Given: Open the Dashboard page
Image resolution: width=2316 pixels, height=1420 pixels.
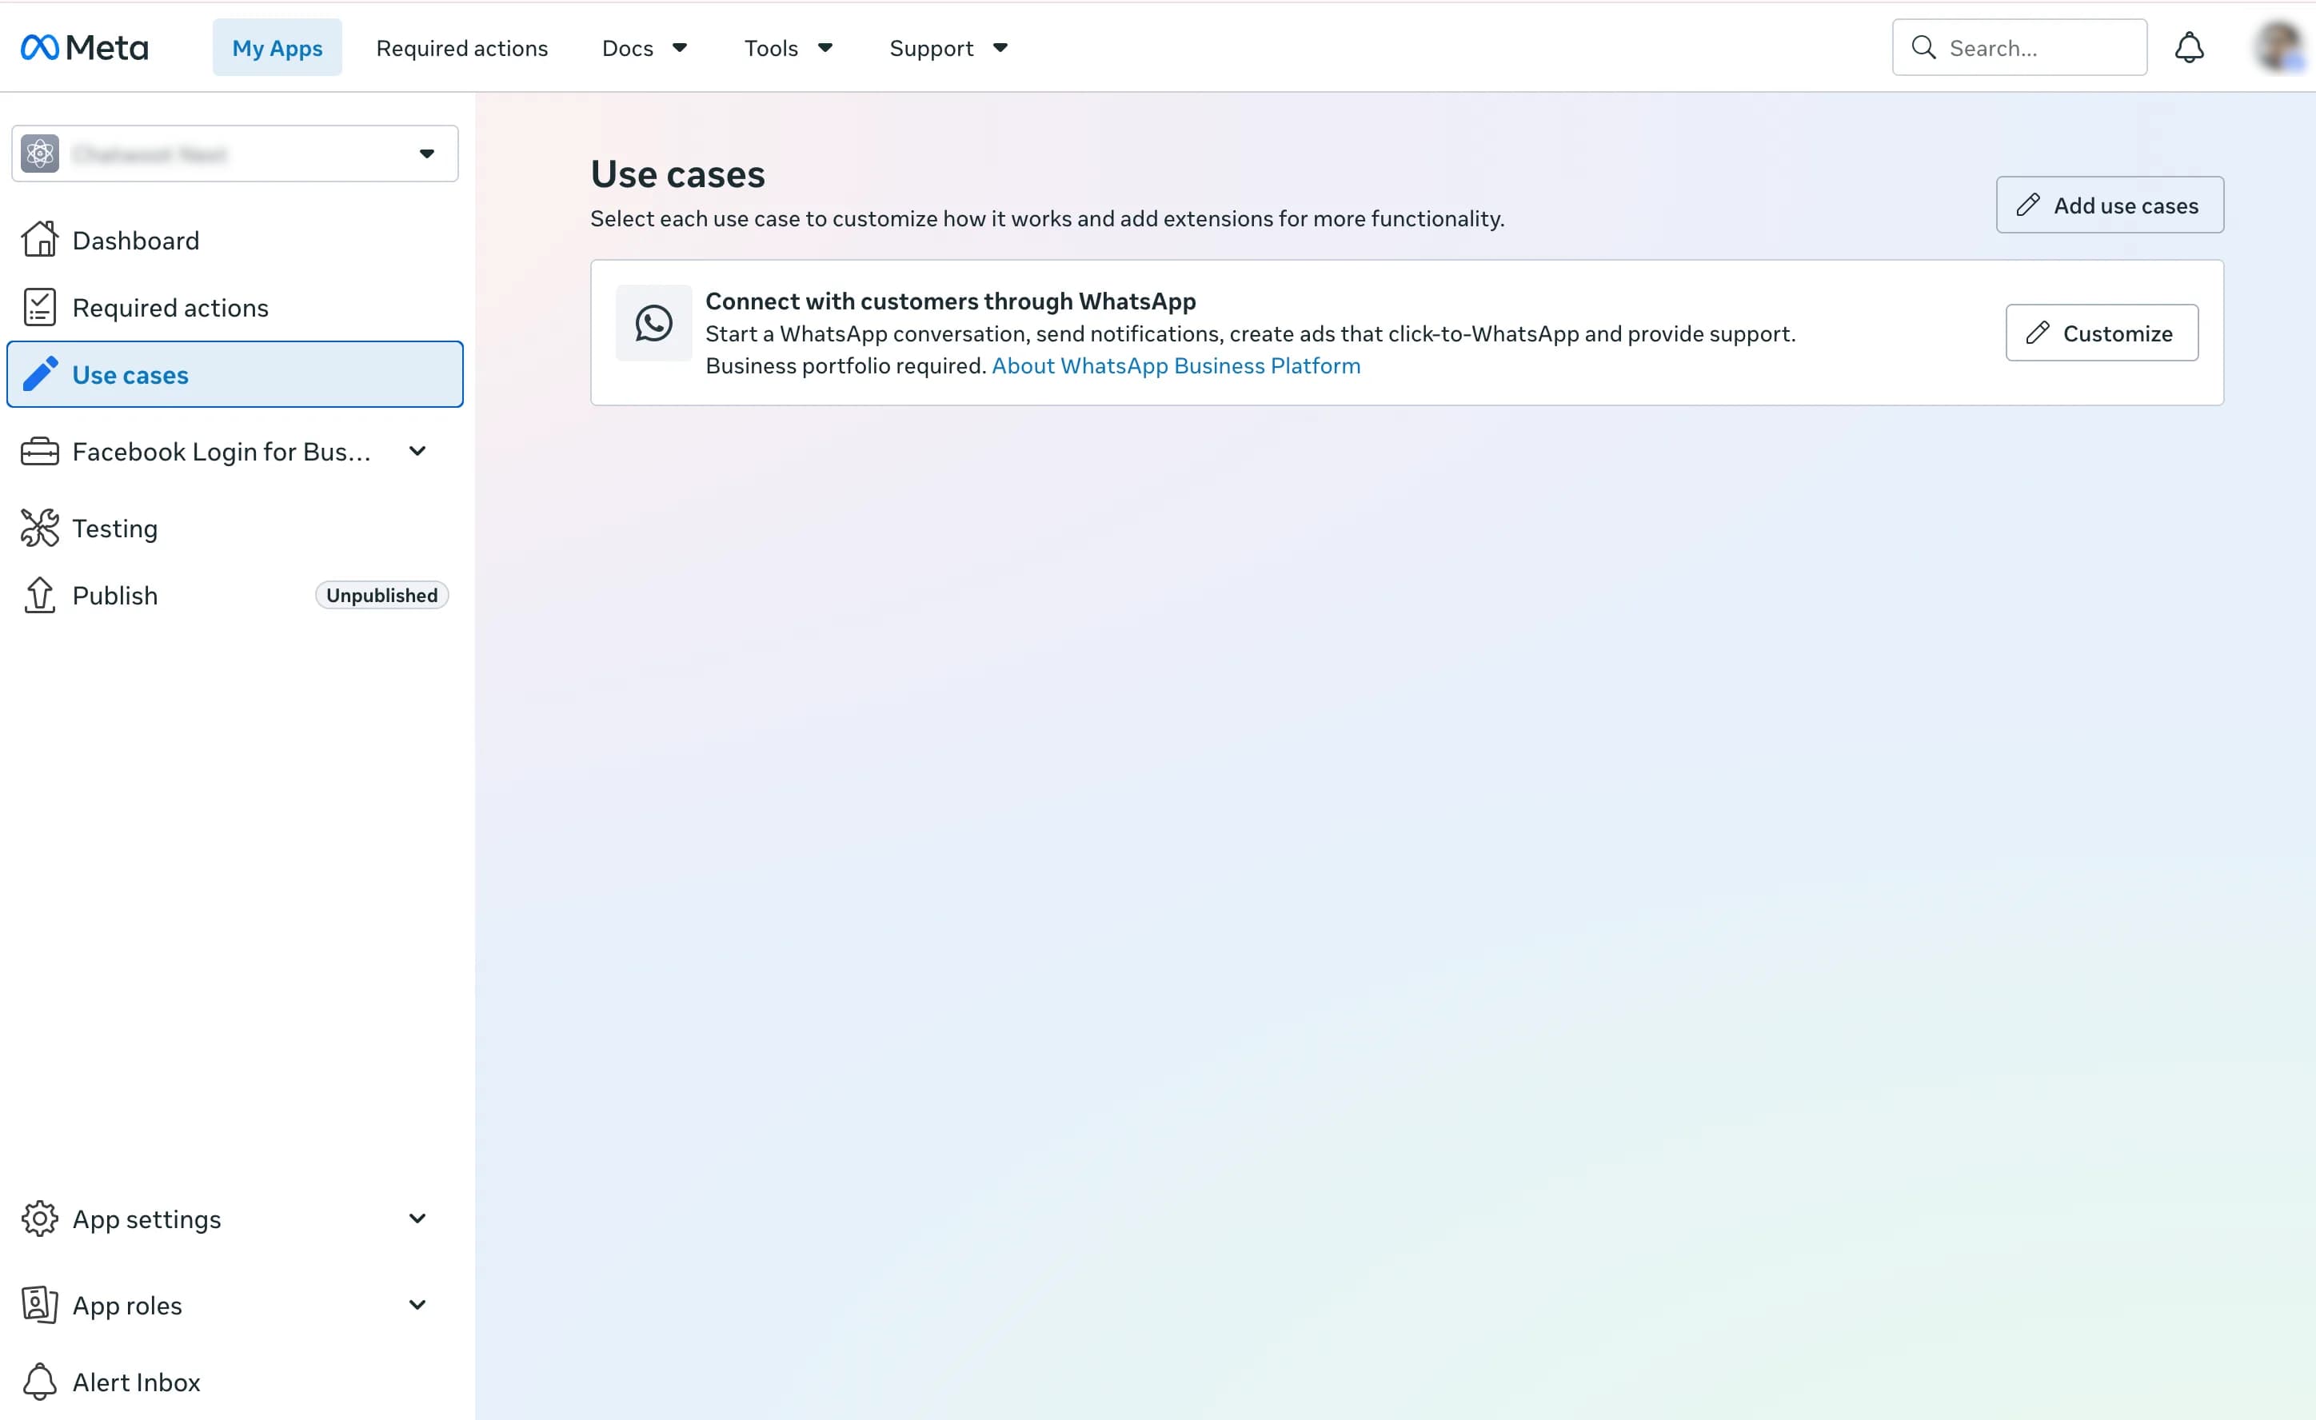Looking at the screenshot, I should 235,240.
